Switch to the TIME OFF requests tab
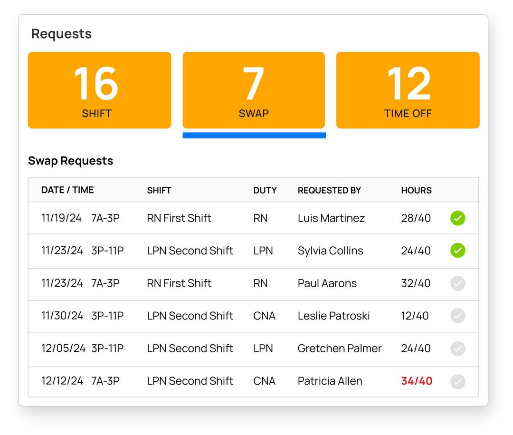513x435 pixels. pyautogui.click(x=408, y=90)
